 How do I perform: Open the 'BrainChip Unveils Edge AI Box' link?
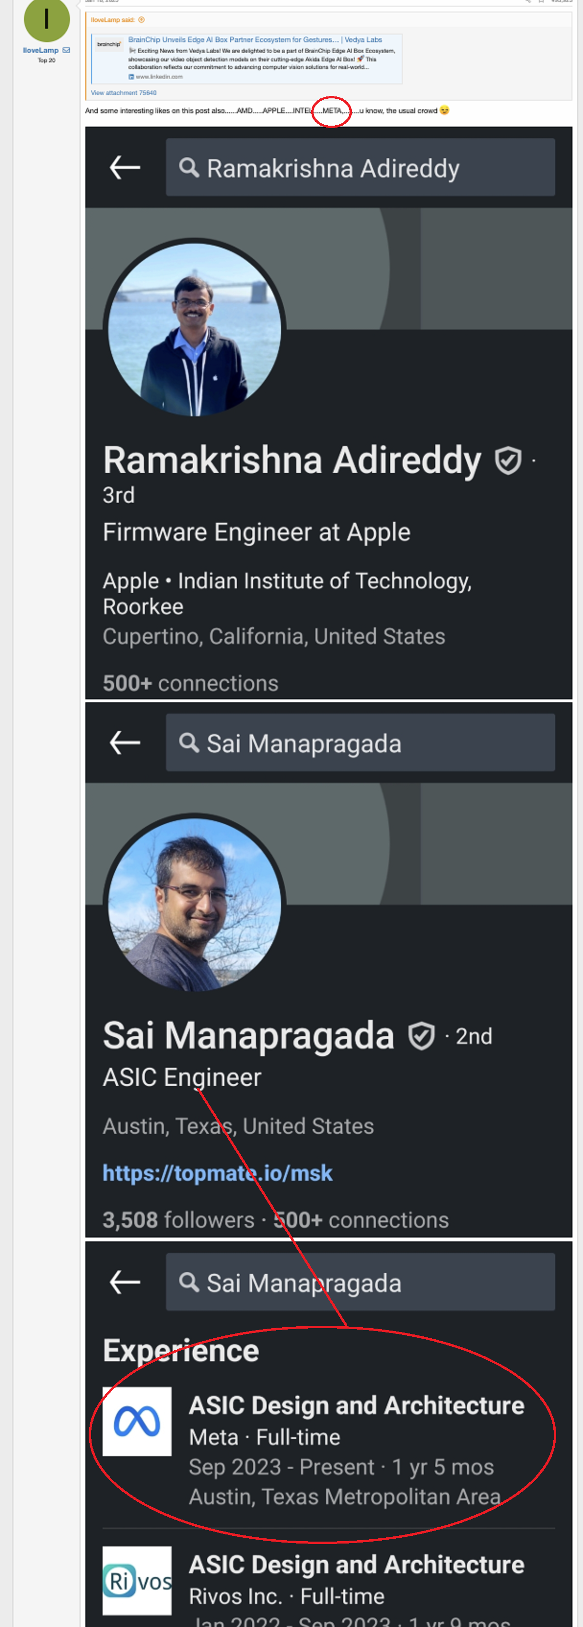pos(233,40)
